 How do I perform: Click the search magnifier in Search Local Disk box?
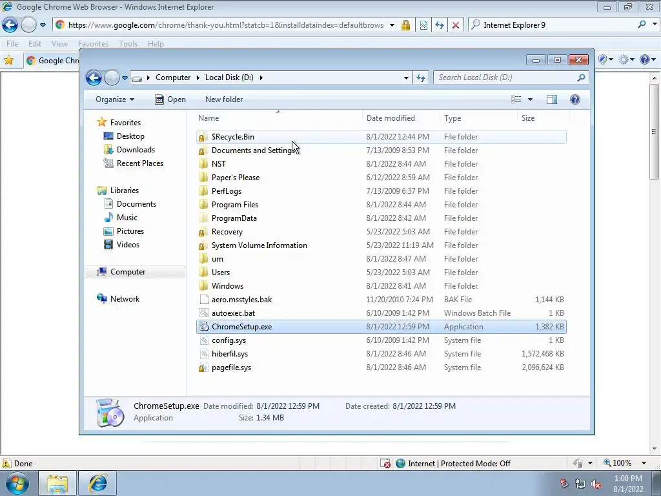pyautogui.click(x=581, y=77)
